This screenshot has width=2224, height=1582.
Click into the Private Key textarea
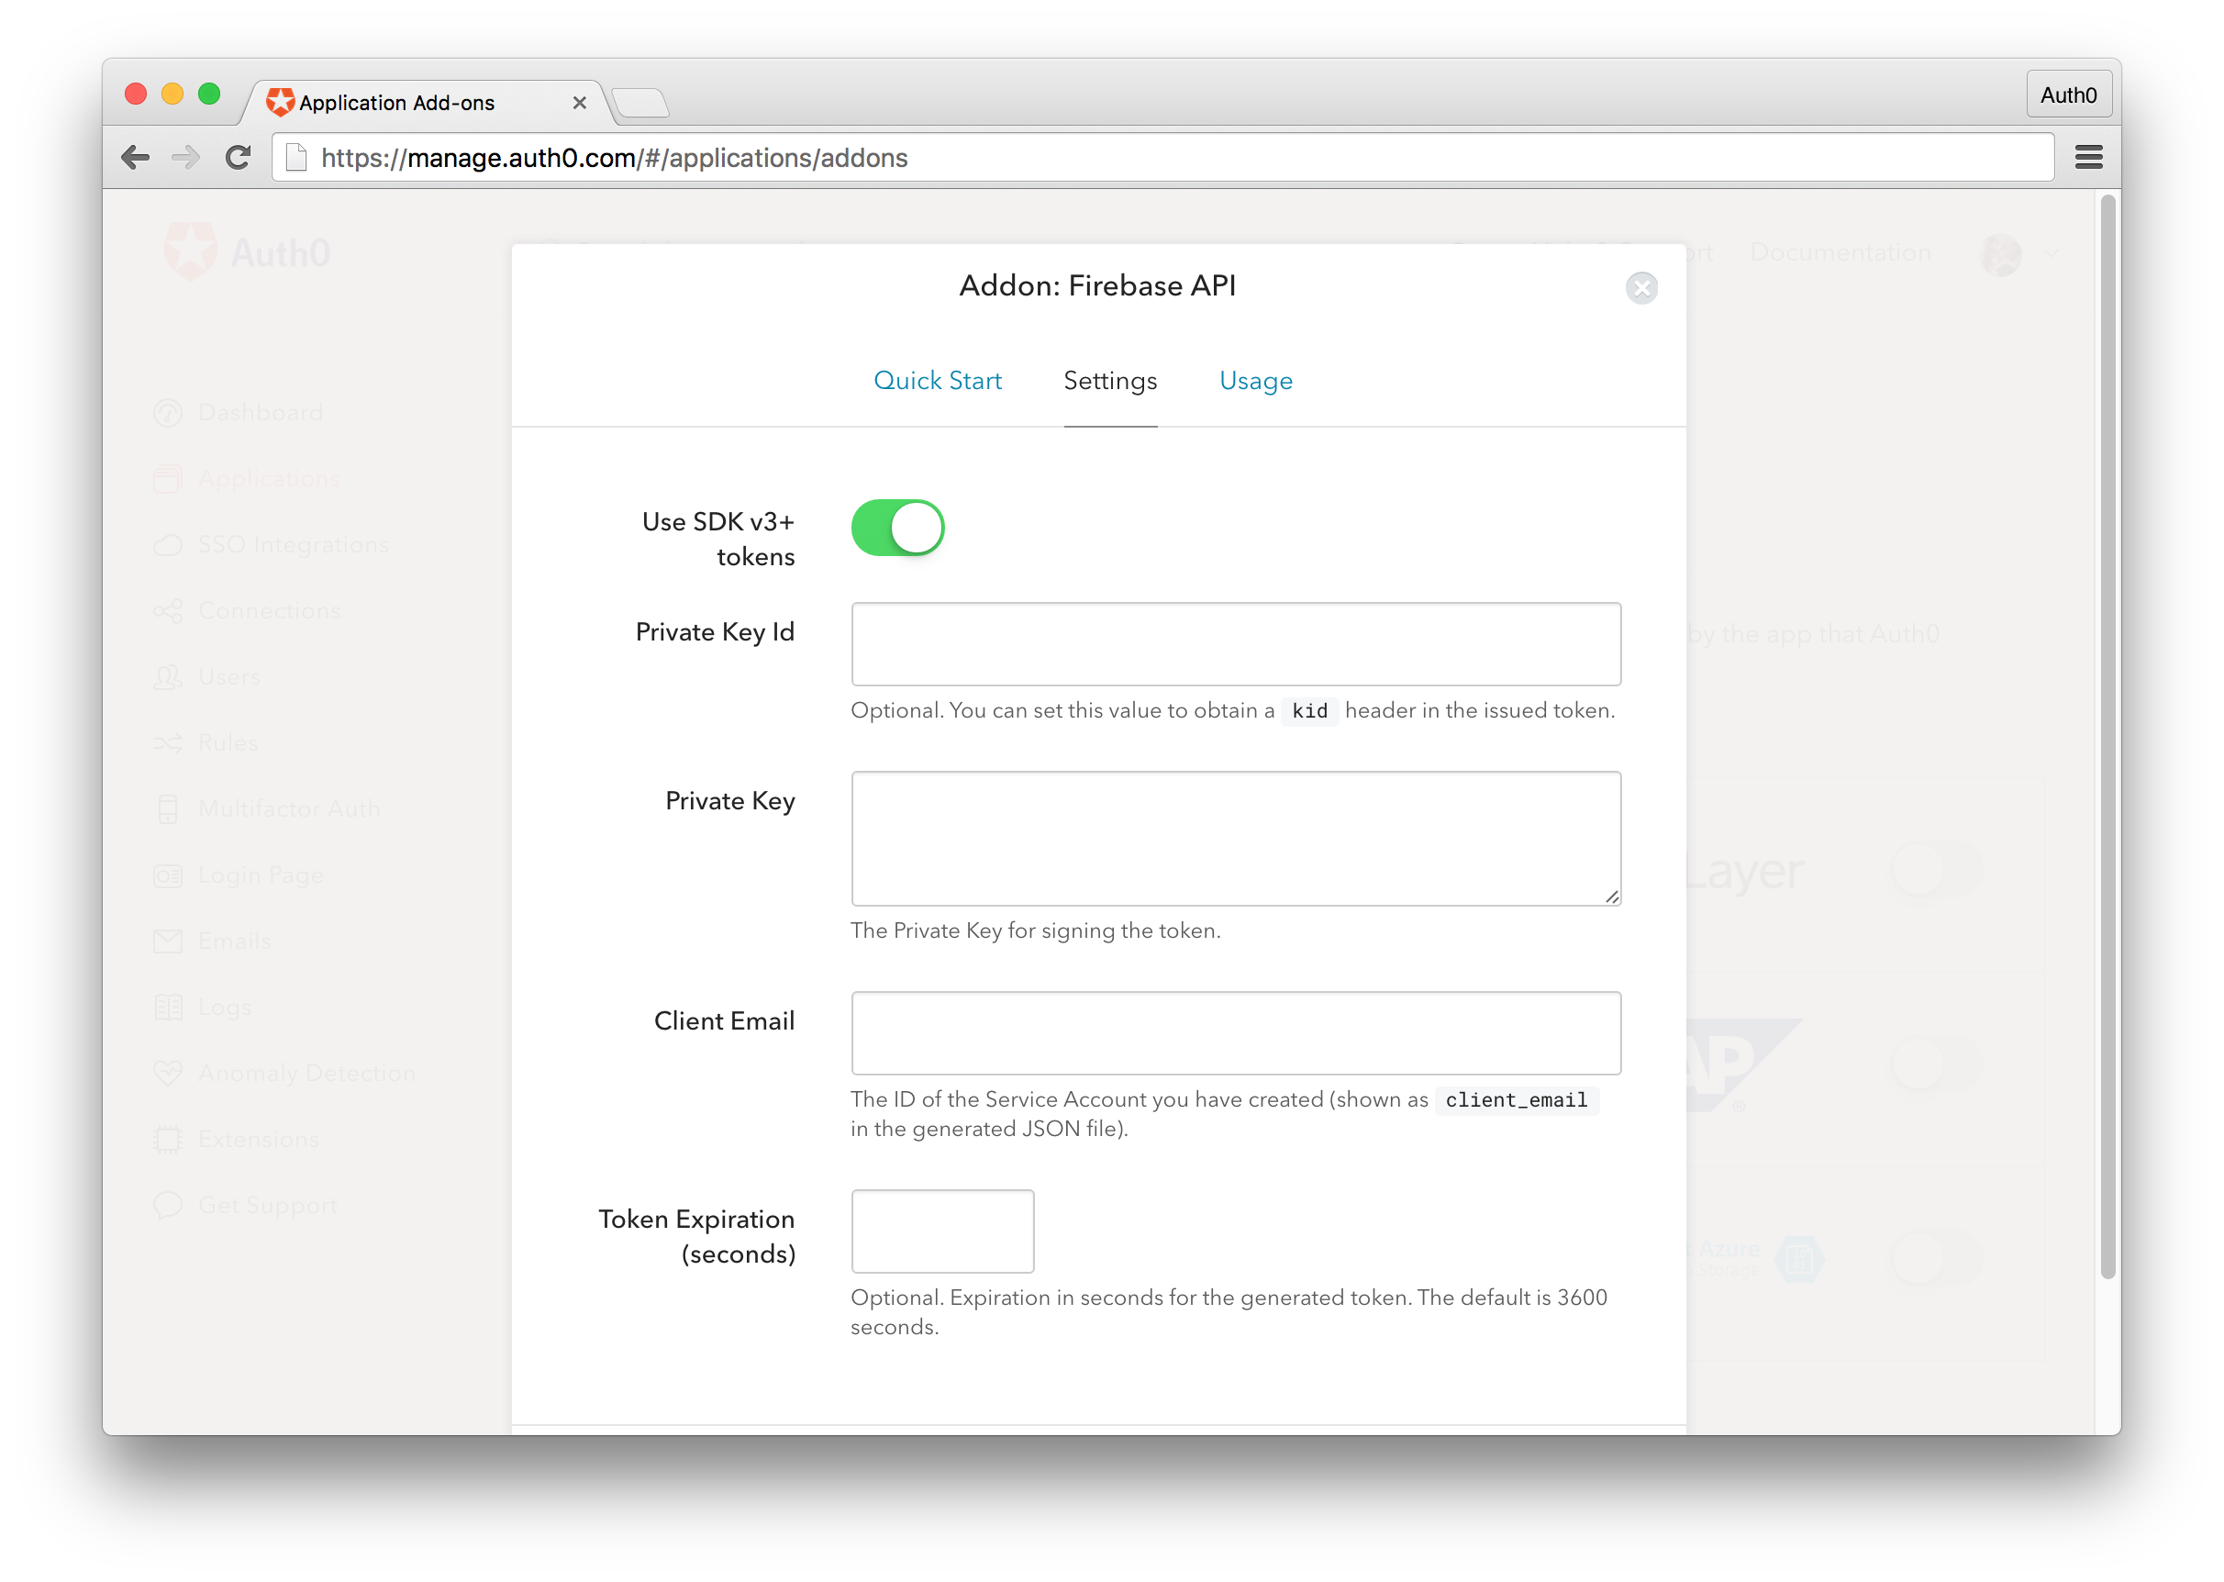coord(1235,838)
